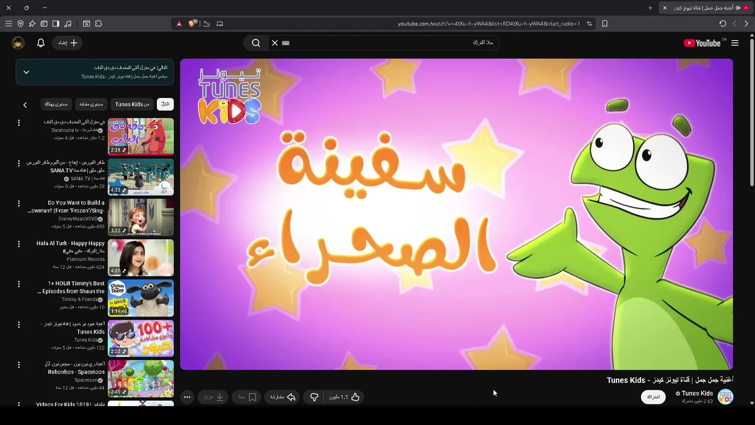The height and width of the screenshot is (425, 755).
Task: Open the Rebonbon Spacetoon thumbnail
Action: [141, 378]
